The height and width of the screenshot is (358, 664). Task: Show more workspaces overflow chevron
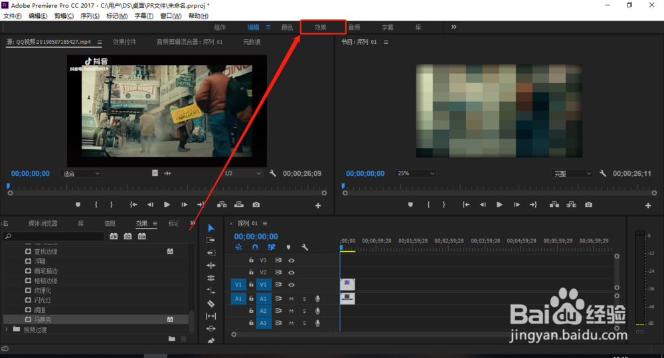click(x=454, y=27)
